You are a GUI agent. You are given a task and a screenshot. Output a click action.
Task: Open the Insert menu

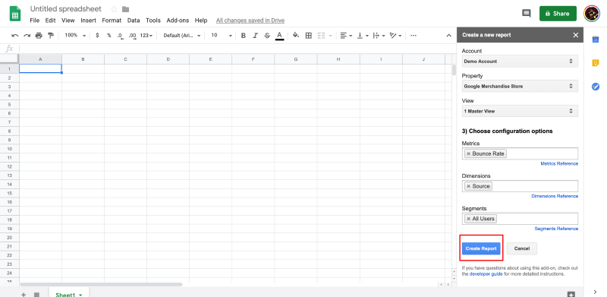88,21
